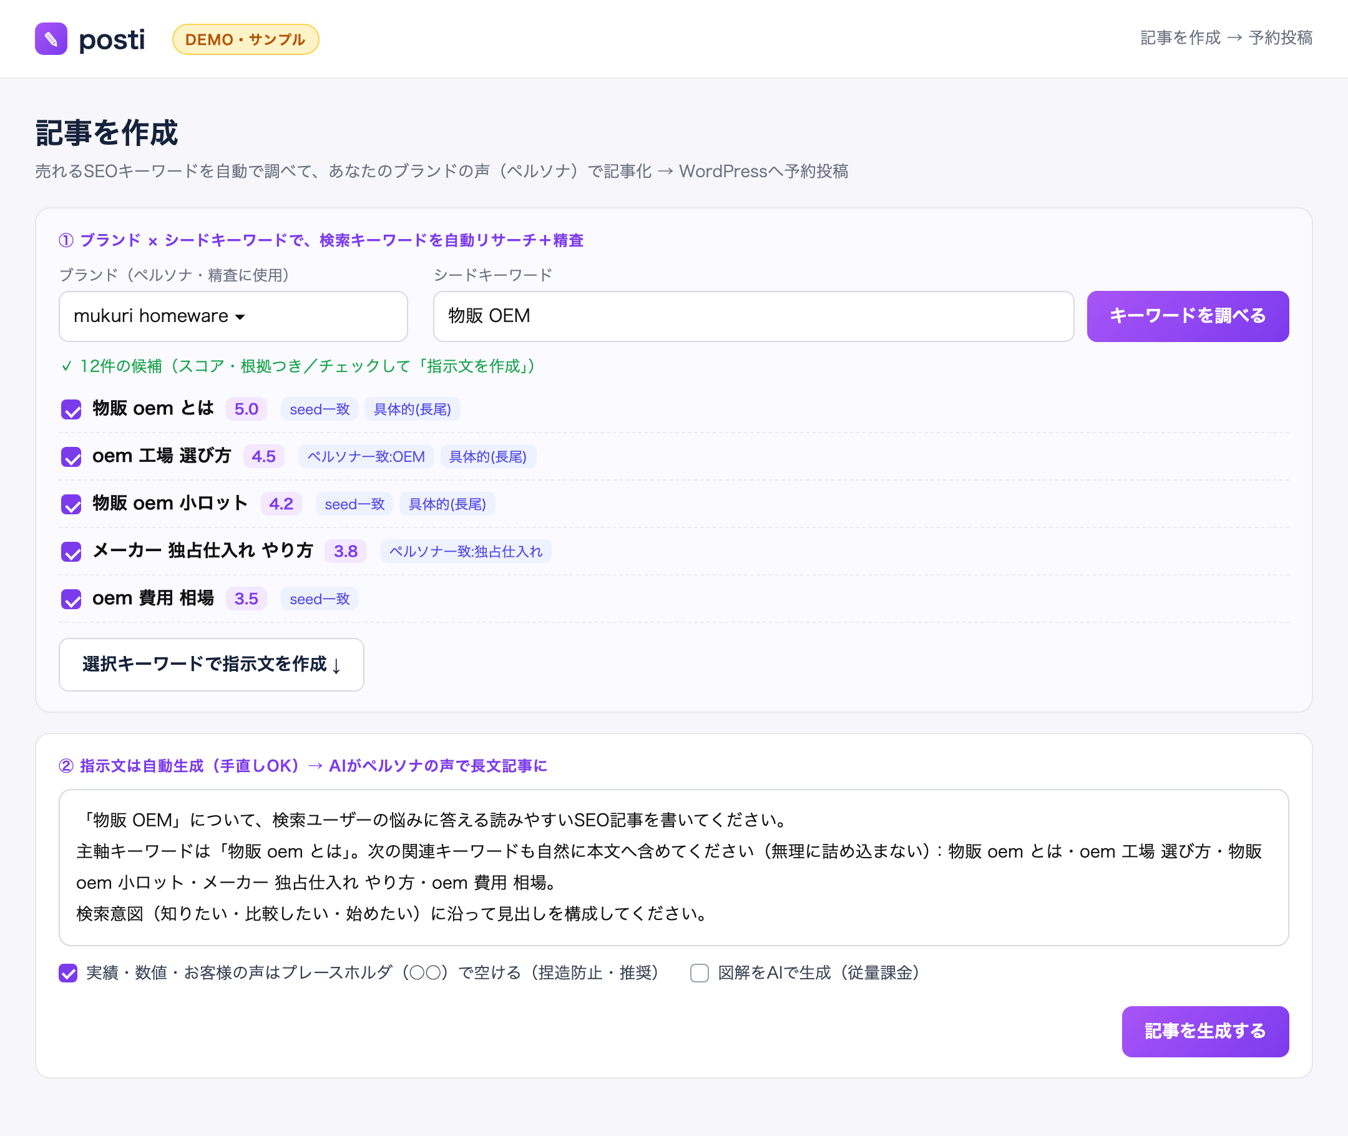Screen dimensions: 1348x1136
Task: Focus the シードキーワード input with 物販 OEM
Action: [x=753, y=316]
